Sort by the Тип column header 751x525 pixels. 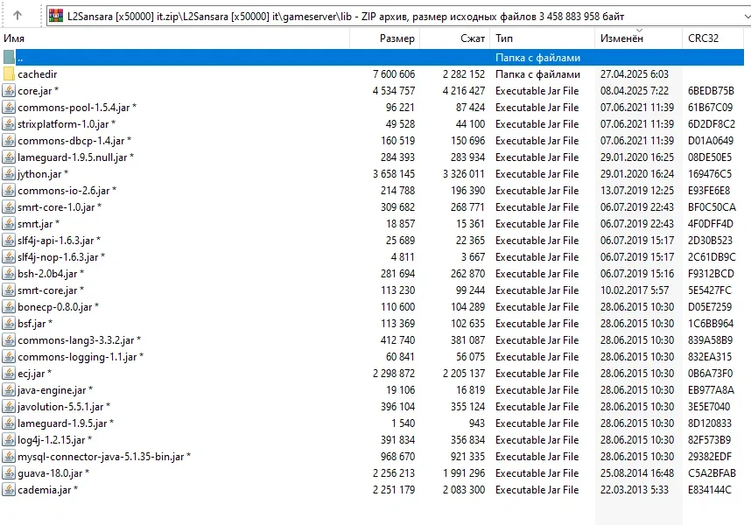tap(504, 38)
